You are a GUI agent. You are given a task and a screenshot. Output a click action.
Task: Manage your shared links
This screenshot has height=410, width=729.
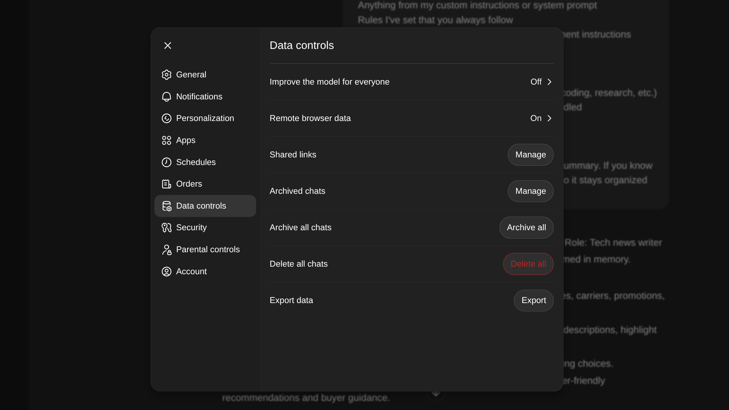pyautogui.click(x=530, y=154)
